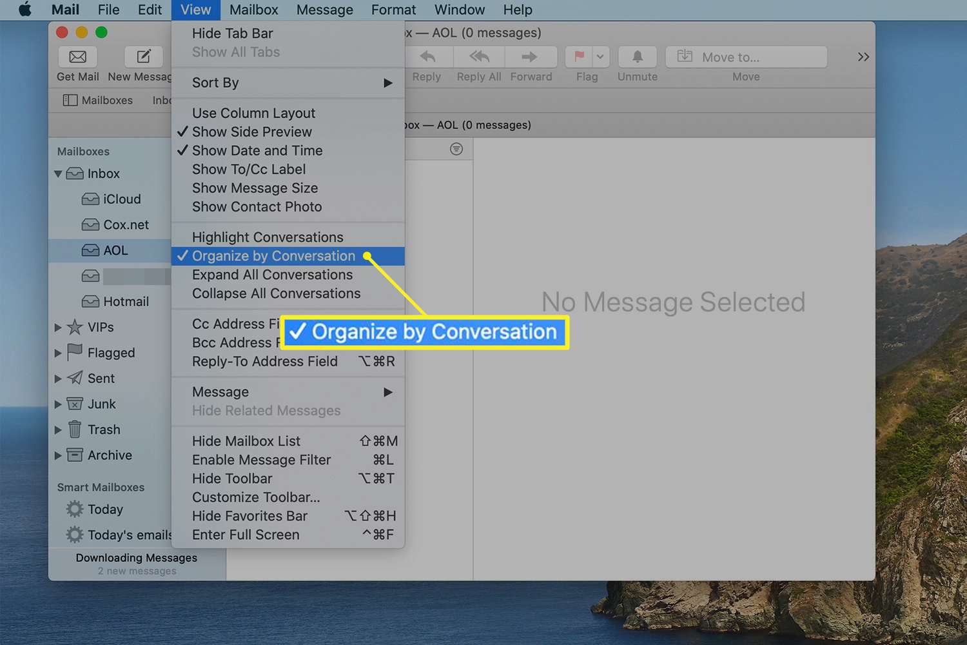
Task: Open the Window menu
Action: (460, 10)
